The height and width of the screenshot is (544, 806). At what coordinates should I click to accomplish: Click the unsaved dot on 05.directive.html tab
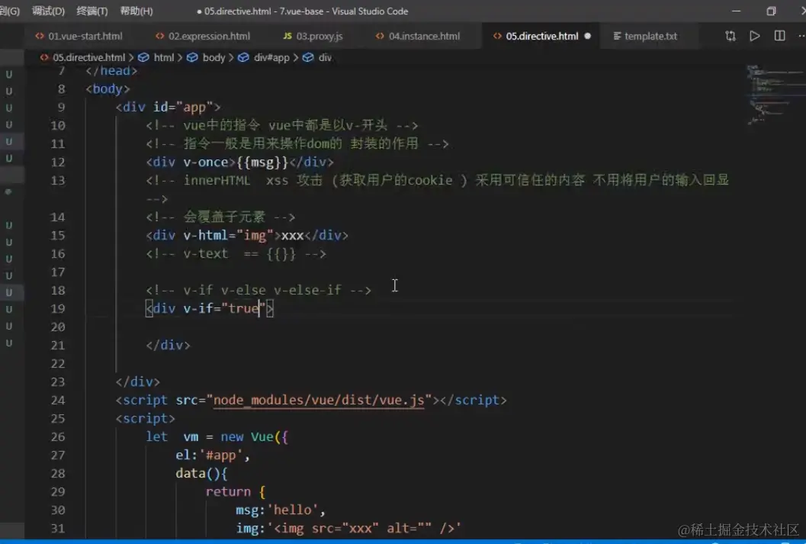coord(588,36)
